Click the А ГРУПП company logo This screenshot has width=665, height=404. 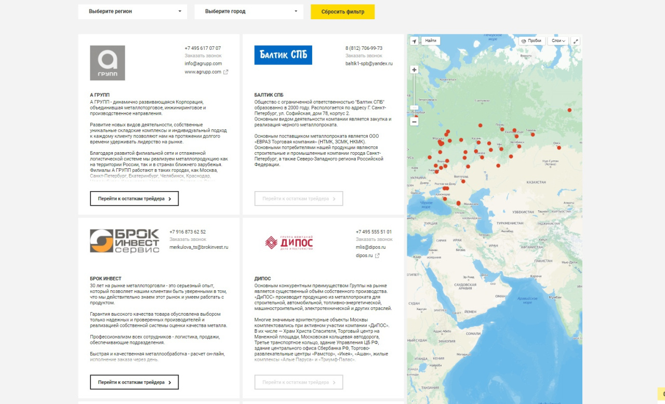[x=108, y=63]
